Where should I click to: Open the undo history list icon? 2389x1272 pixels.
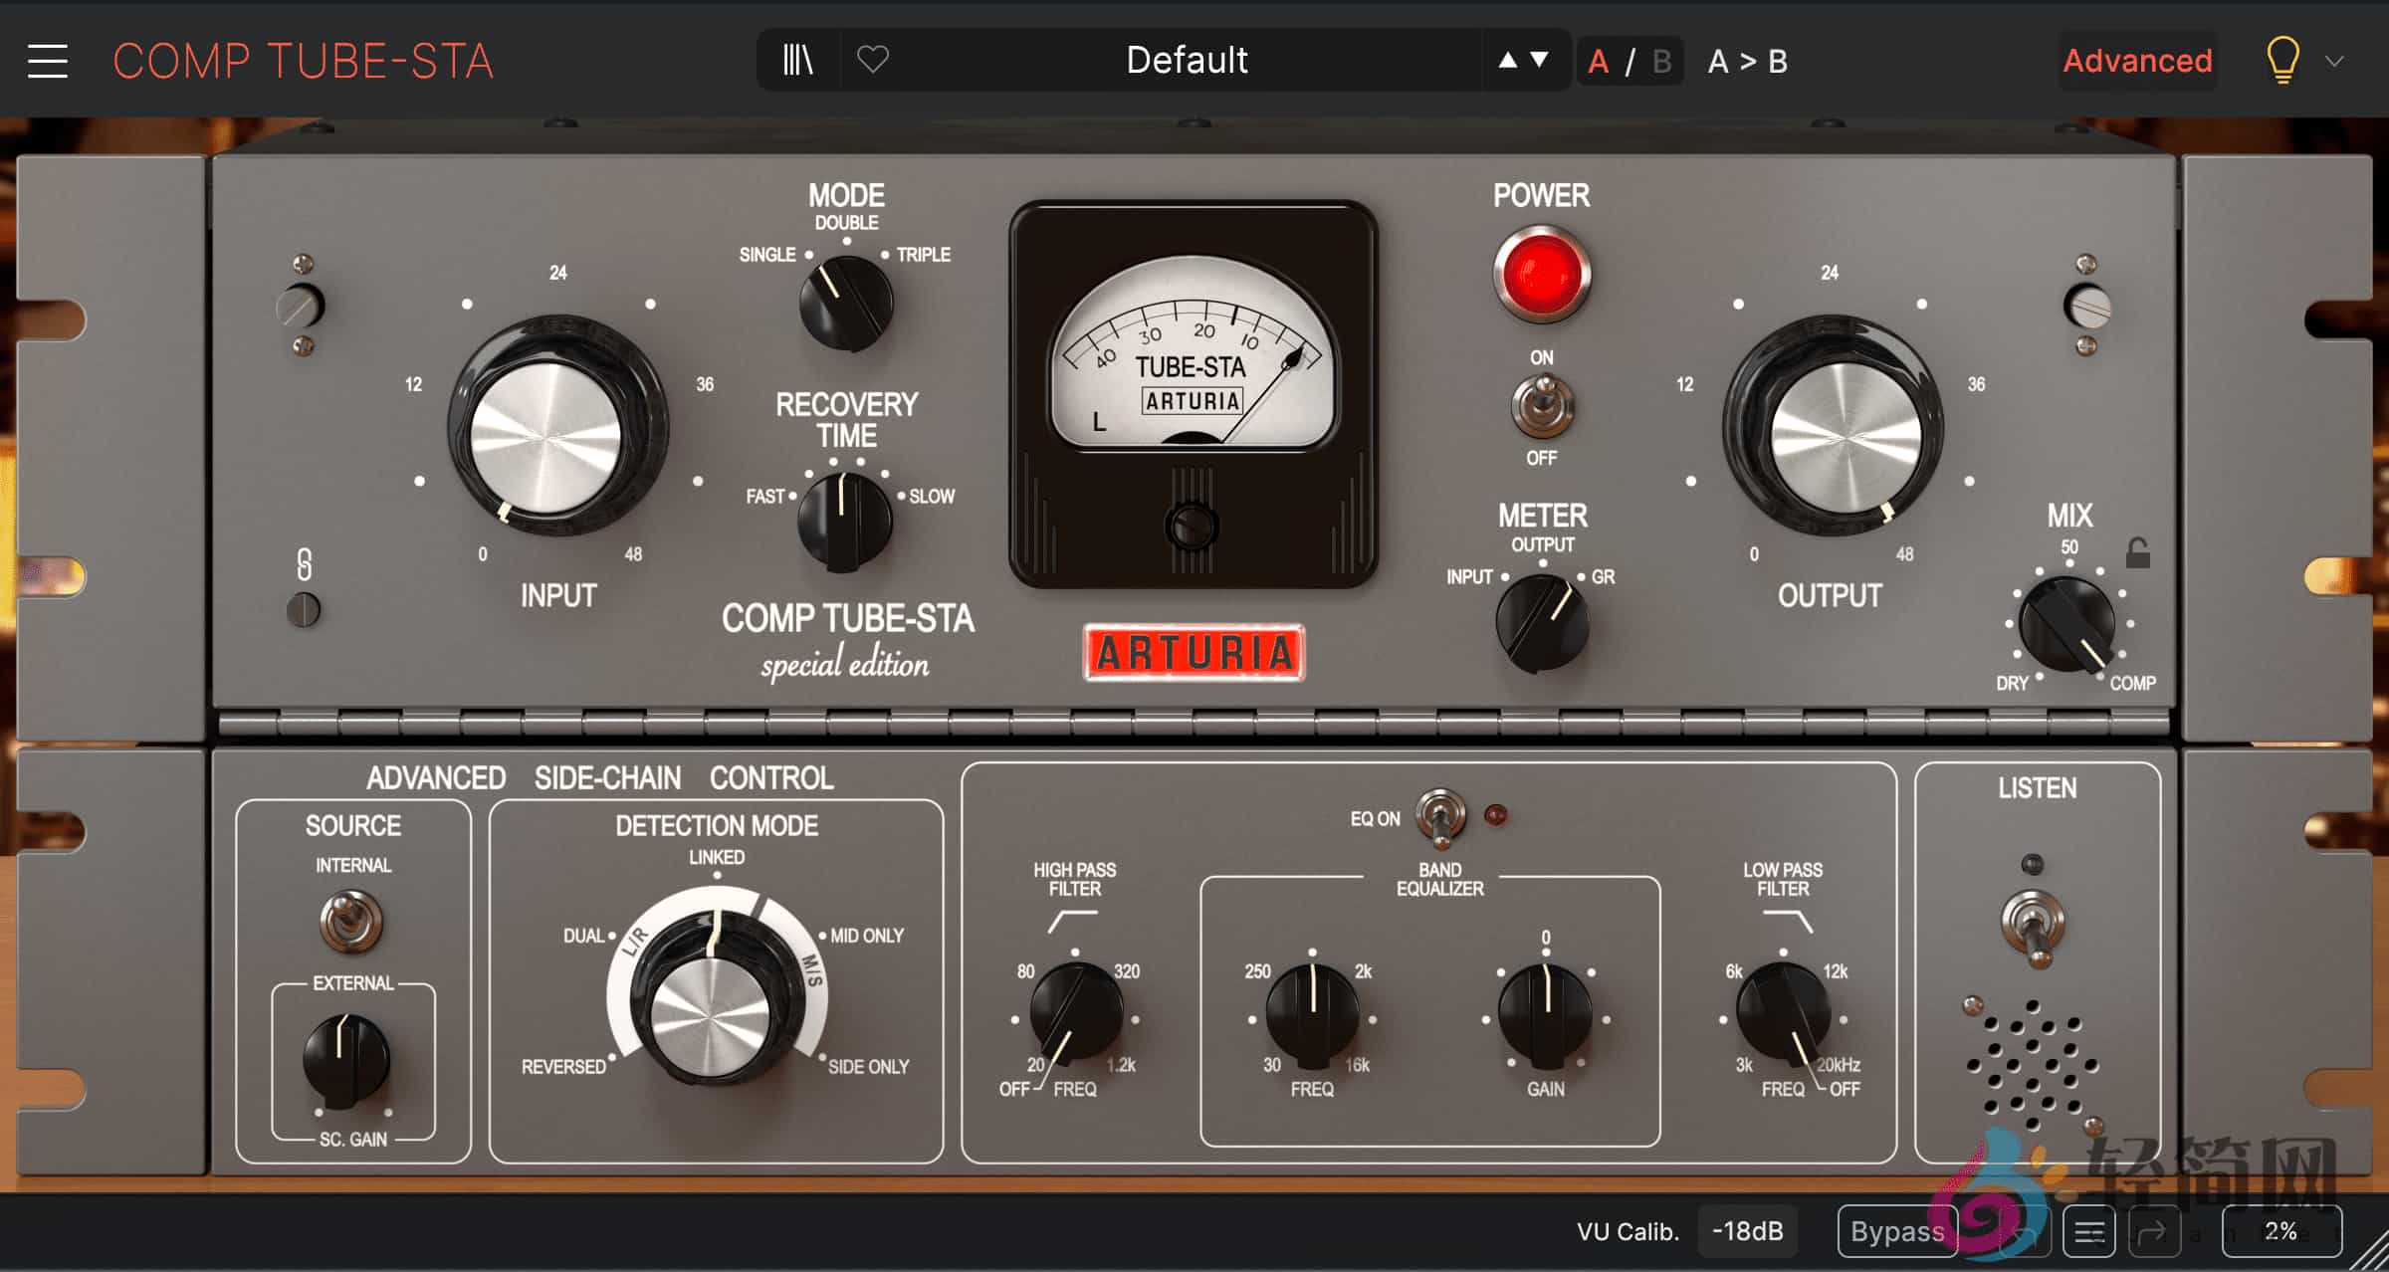tap(2088, 1232)
